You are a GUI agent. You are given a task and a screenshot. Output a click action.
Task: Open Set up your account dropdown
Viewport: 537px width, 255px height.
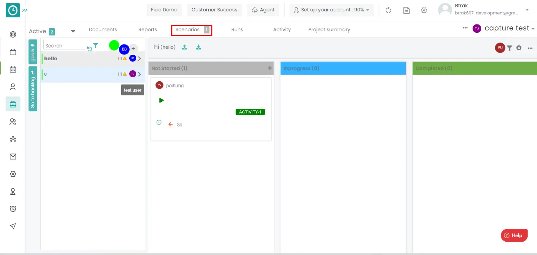331,10
